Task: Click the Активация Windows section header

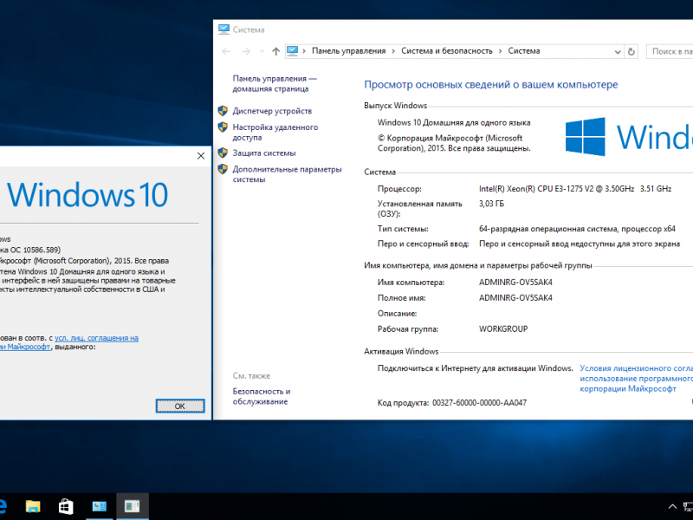Action: tap(401, 352)
